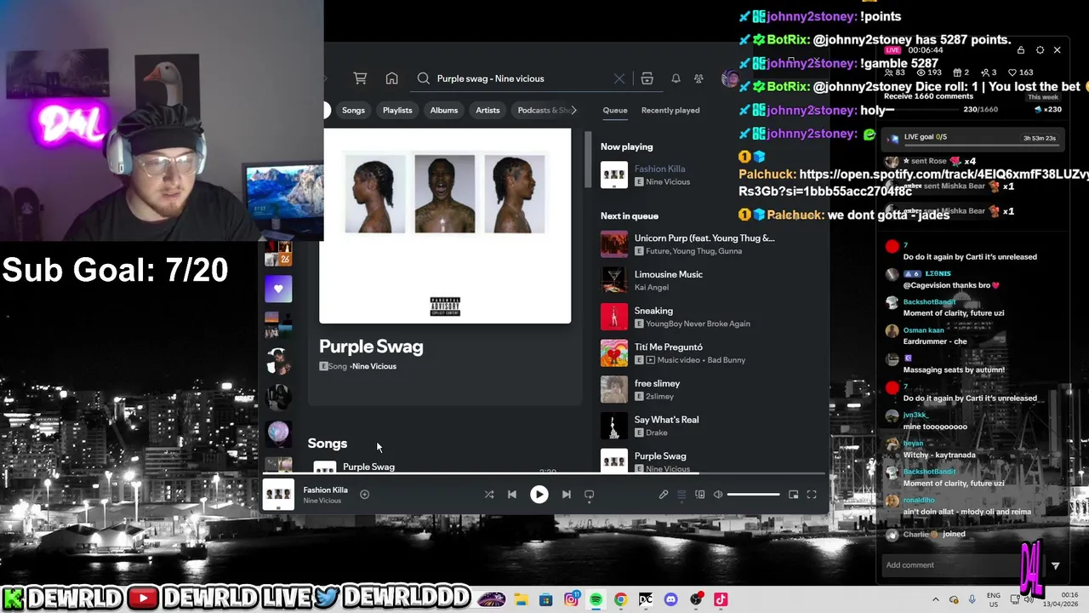Open the Bad Bunny artist link
The width and height of the screenshot is (1089, 613).
[x=726, y=360]
